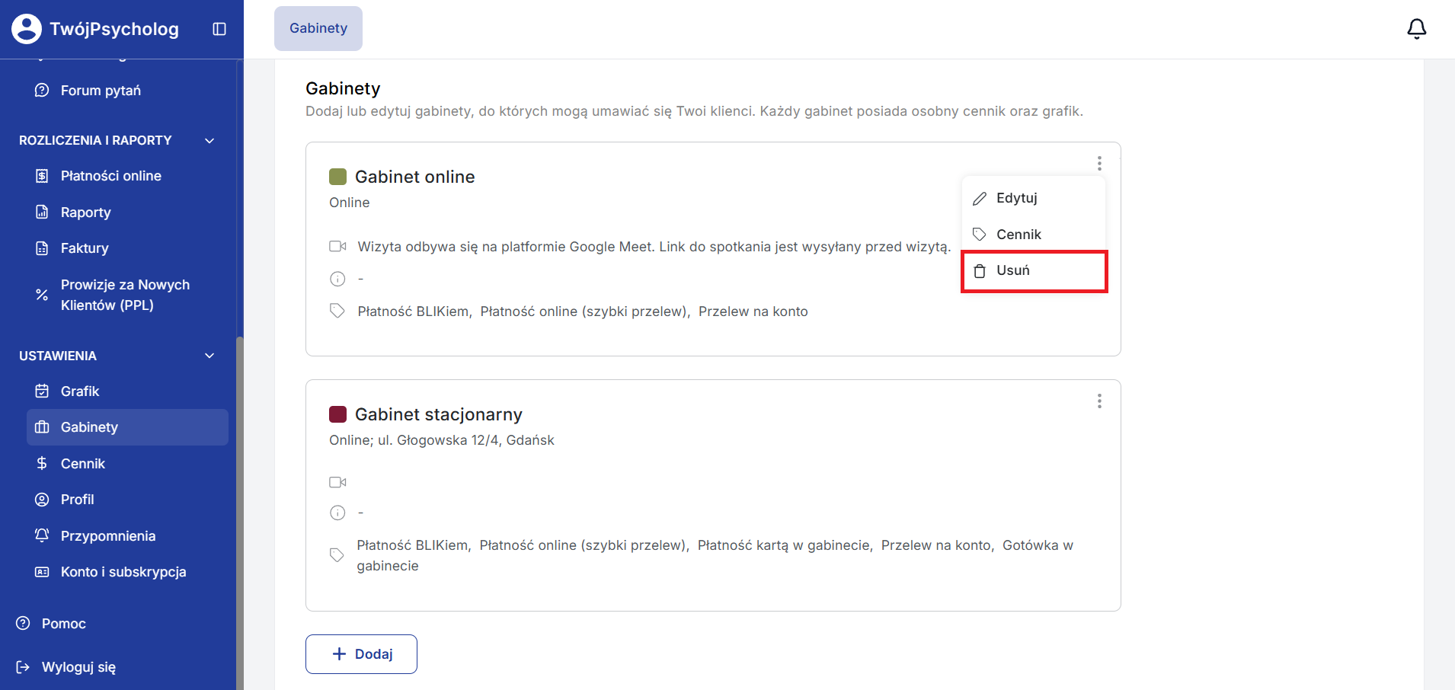Switch to the Gabinety tab at top
The image size is (1455, 690).
(x=318, y=28)
